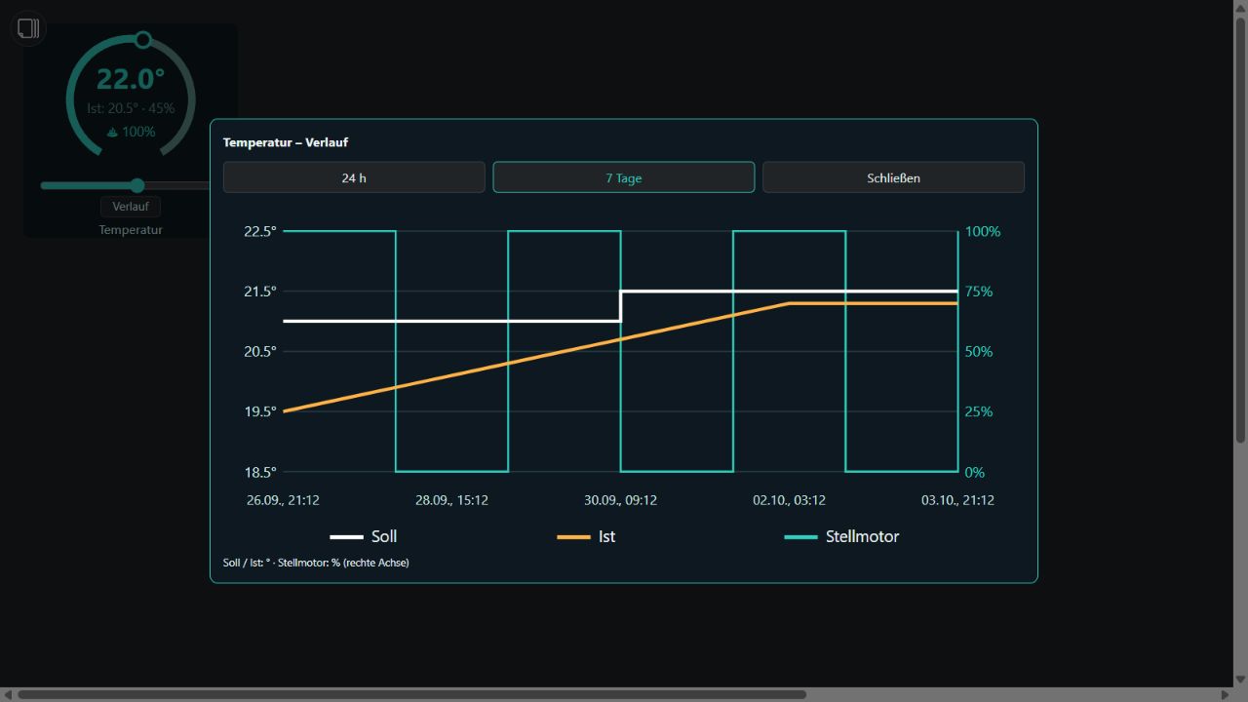Toggle the Soll legend entry
This screenshot has width=1248, height=702.
pos(364,536)
